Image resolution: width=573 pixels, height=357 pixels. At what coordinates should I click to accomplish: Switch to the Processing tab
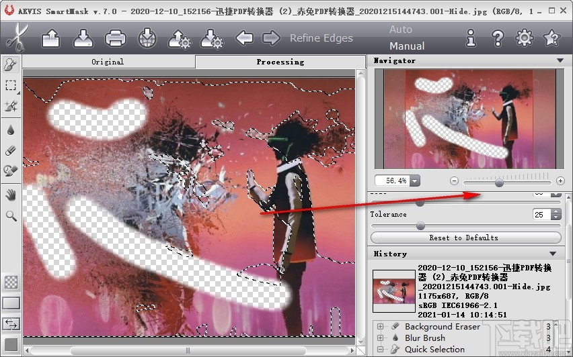[280, 62]
